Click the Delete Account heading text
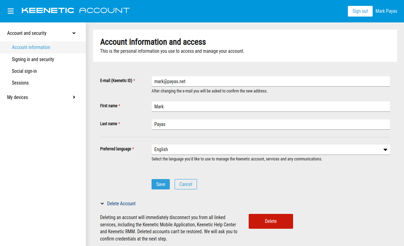Screen dimensions: 404x246 (x=121, y=204)
